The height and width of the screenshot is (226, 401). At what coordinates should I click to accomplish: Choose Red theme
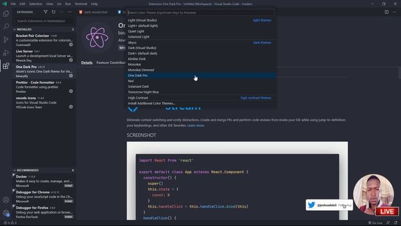[200, 81]
